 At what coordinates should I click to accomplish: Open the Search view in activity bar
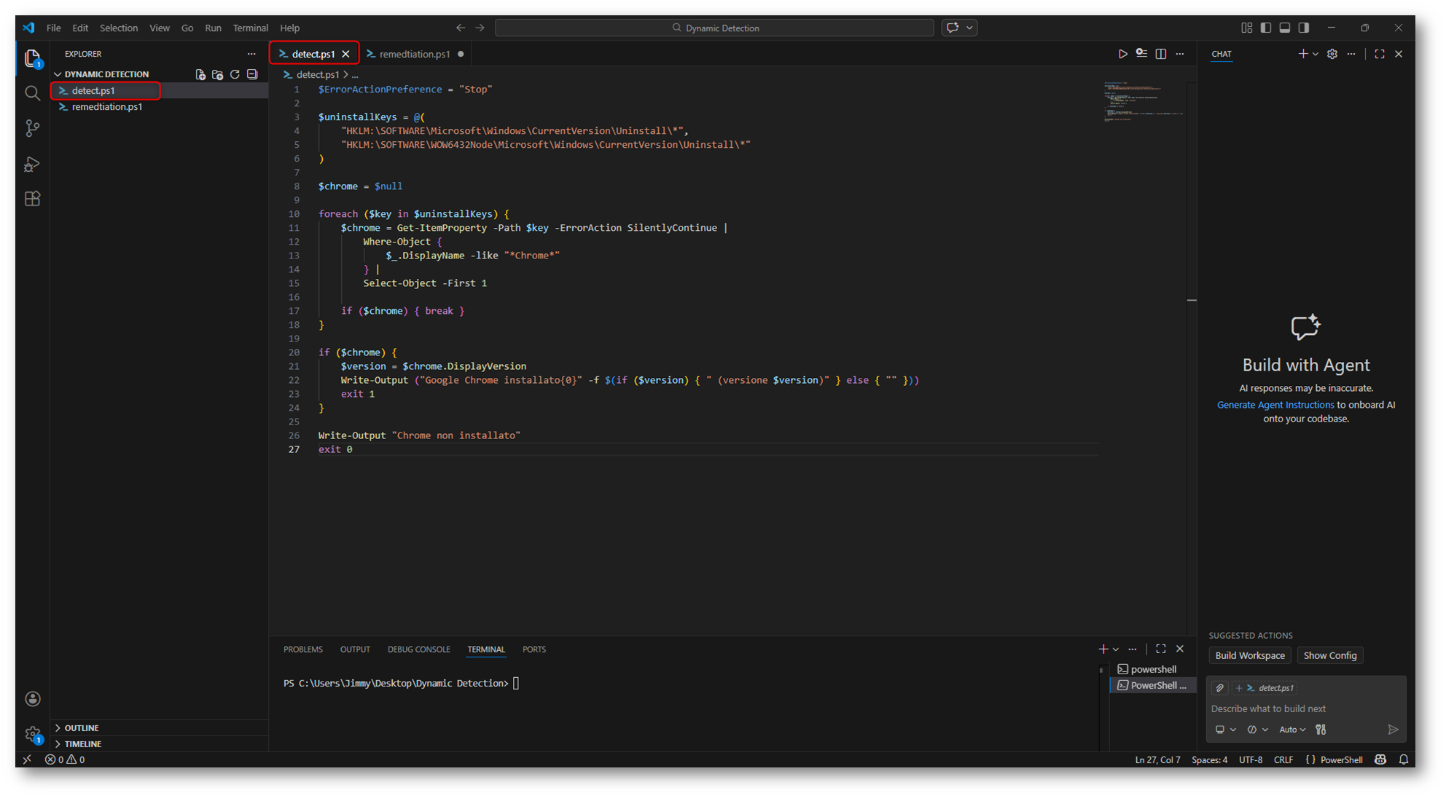click(32, 93)
